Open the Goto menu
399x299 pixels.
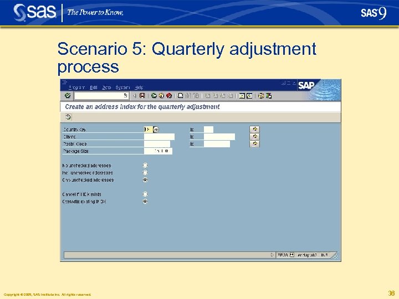point(106,87)
